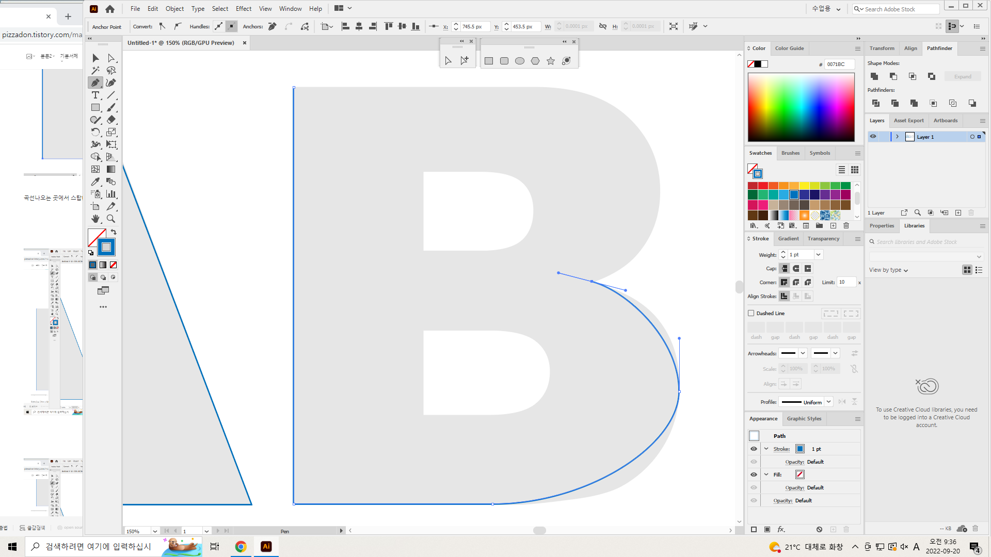991x557 pixels.
Task: Select the Hand tool
Action: pos(95,219)
